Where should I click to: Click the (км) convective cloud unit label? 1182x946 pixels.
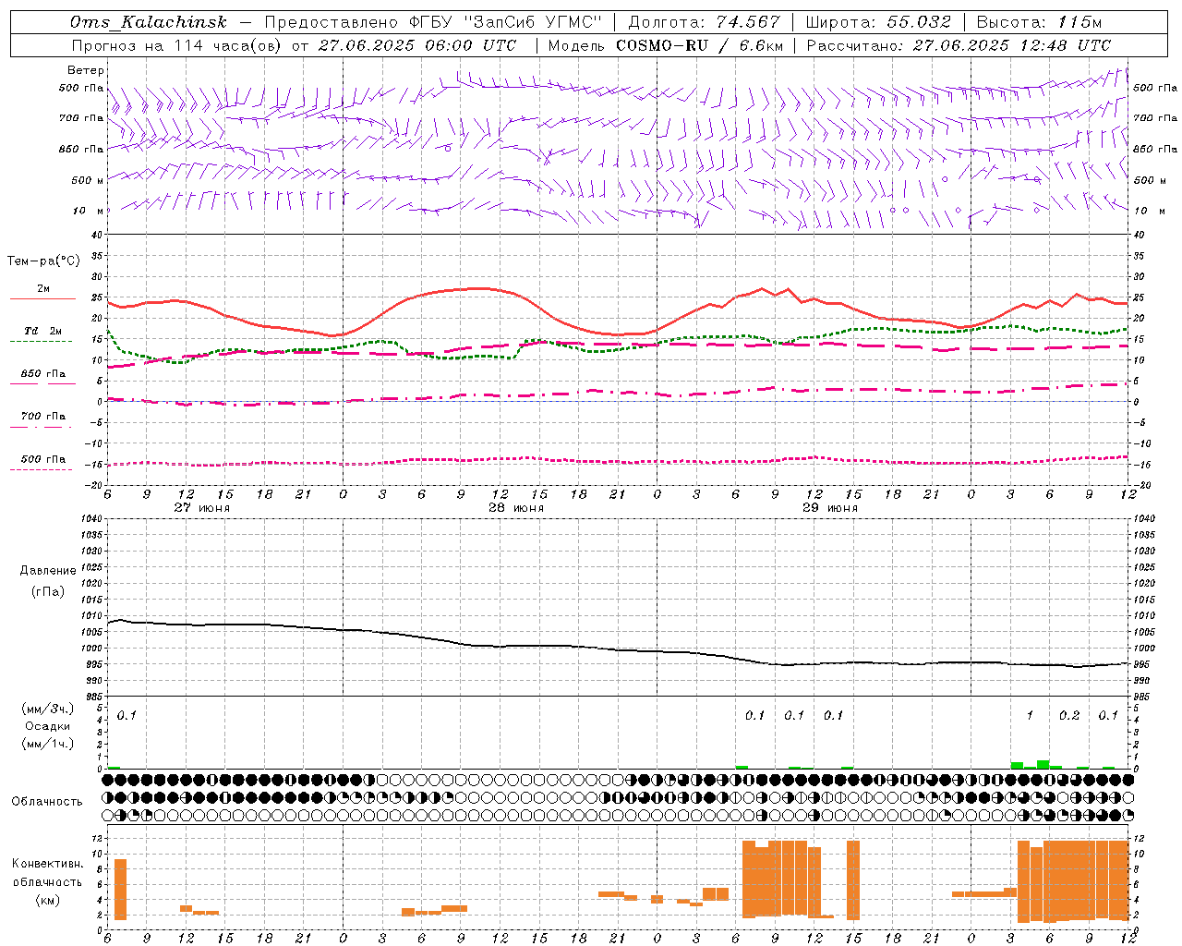point(48,900)
